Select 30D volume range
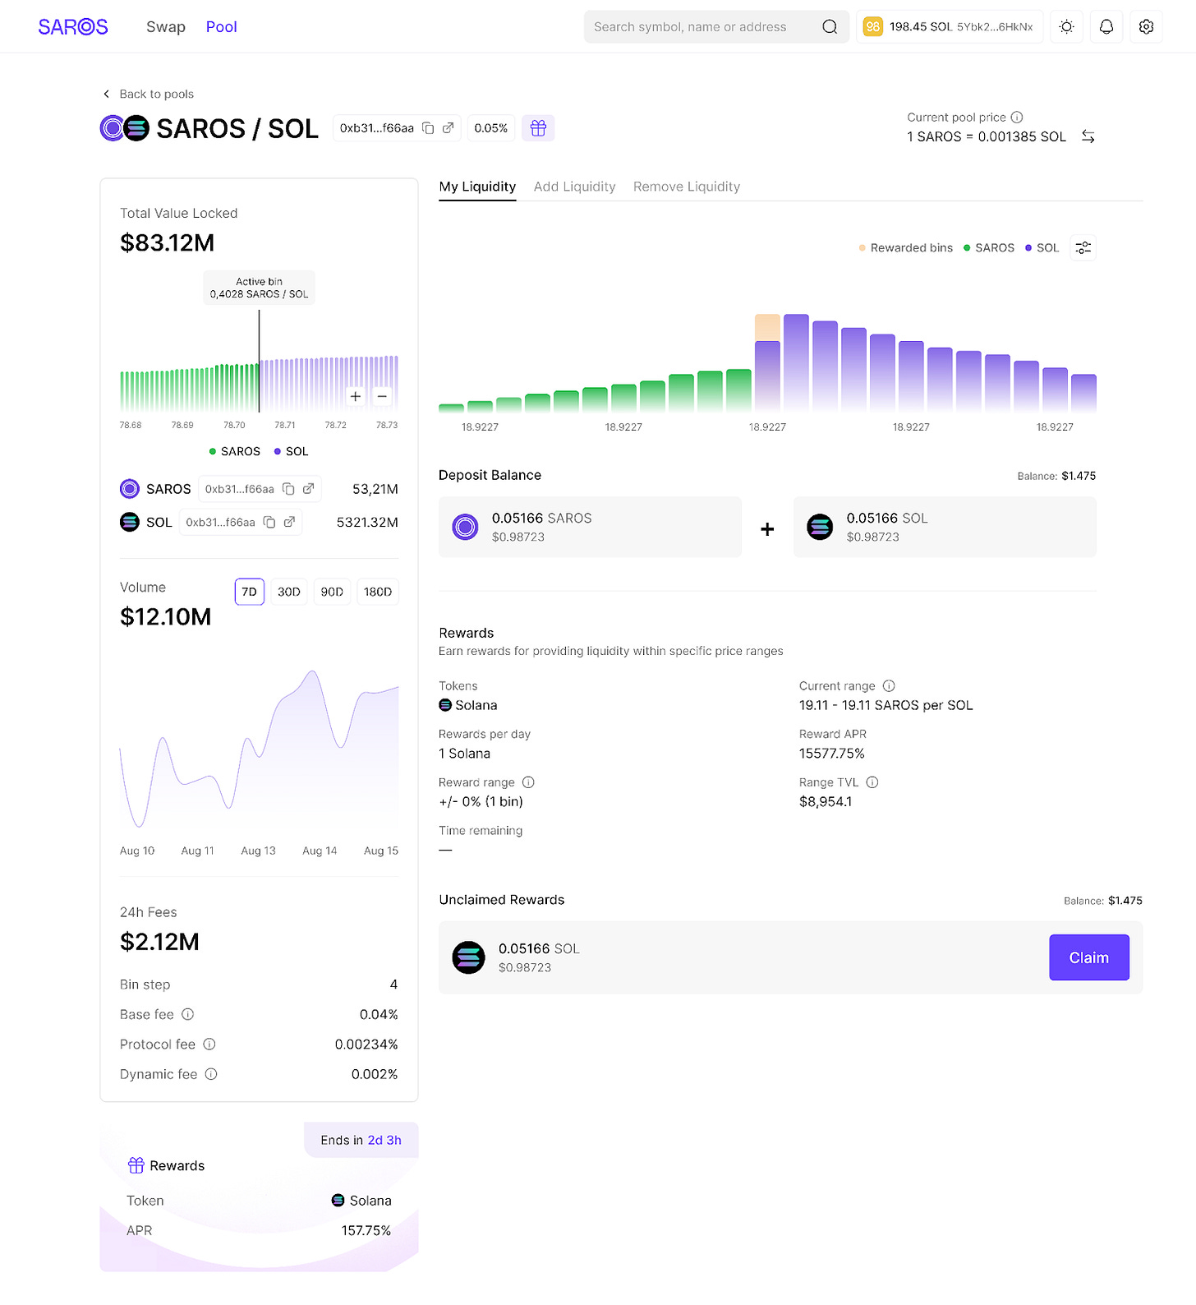This screenshot has height=1305, width=1196. click(x=289, y=592)
